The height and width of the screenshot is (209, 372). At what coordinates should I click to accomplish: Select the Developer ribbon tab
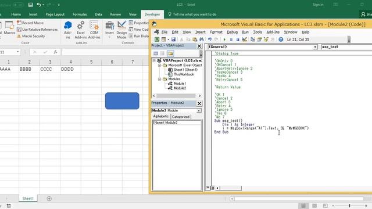pyautogui.click(x=152, y=14)
